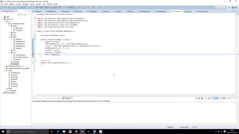
Task: Click Collapse All icon in Package Explorer
Action: coord(19,15)
